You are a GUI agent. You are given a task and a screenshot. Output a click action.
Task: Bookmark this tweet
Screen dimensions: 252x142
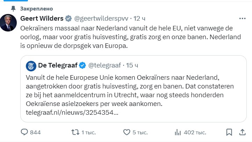coord(229,132)
